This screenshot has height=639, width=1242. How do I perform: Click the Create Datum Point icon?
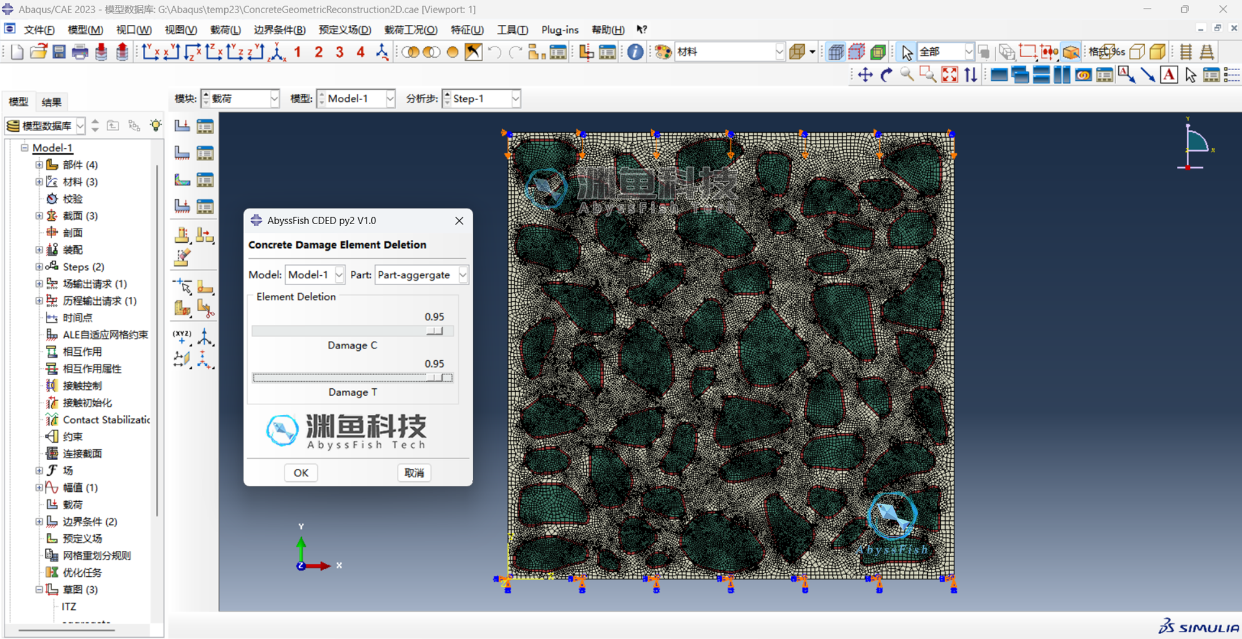click(182, 337)
